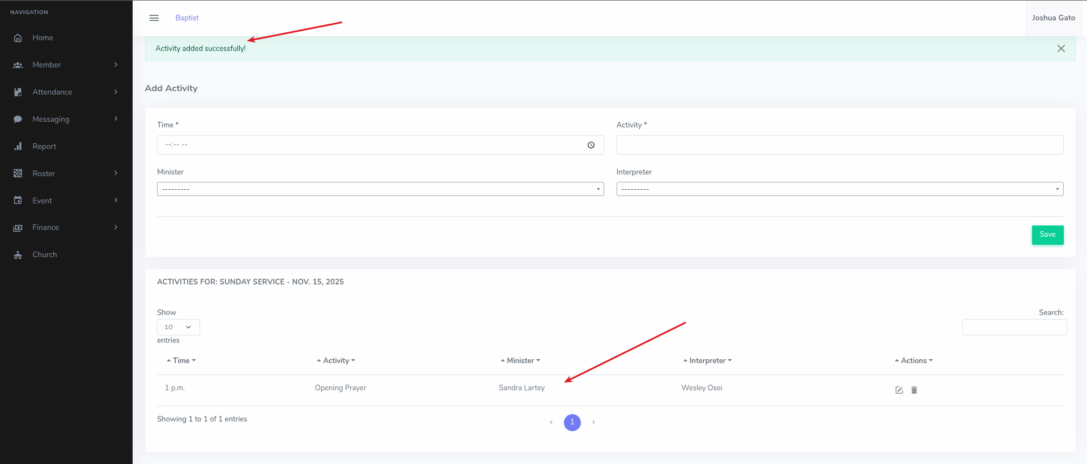
Task: Go to next page in pagination
Action: 593,422
